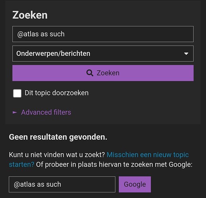Click the 'Kunt u niet vinden wat u zoekt?' text
Screen dimensions: 206x198
pos(57,155)
